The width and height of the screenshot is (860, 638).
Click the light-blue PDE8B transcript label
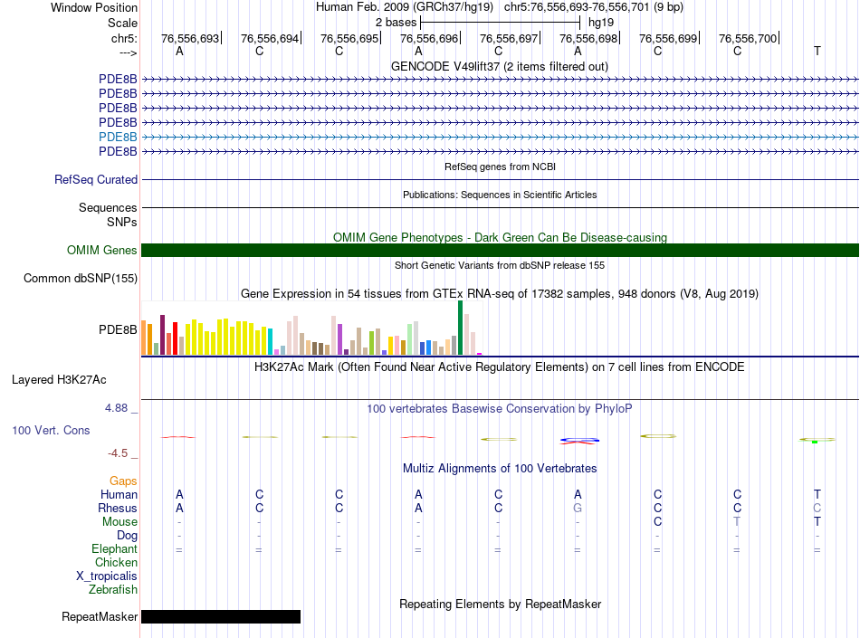119,137
